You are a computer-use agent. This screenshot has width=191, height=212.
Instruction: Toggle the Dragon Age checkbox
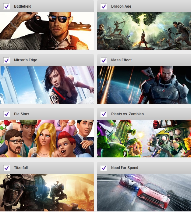104,6
